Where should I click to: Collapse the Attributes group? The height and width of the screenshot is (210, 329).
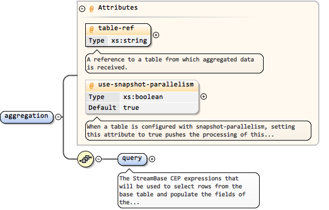point(82,9)
